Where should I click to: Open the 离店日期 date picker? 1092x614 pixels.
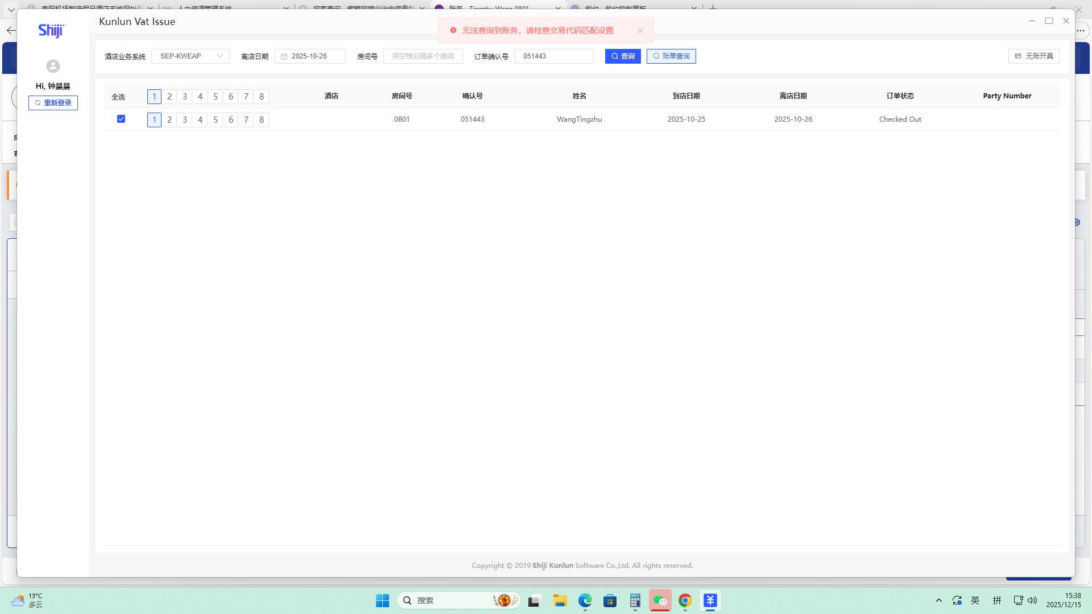[310, 56]
